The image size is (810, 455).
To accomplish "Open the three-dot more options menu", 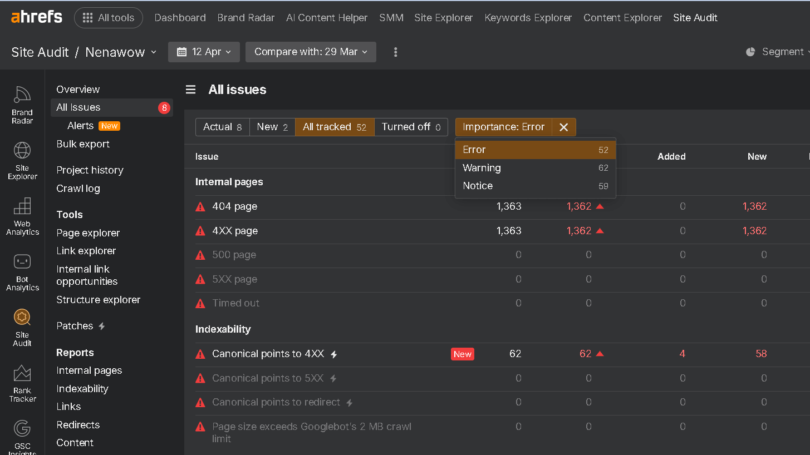I will coord(396,52).
